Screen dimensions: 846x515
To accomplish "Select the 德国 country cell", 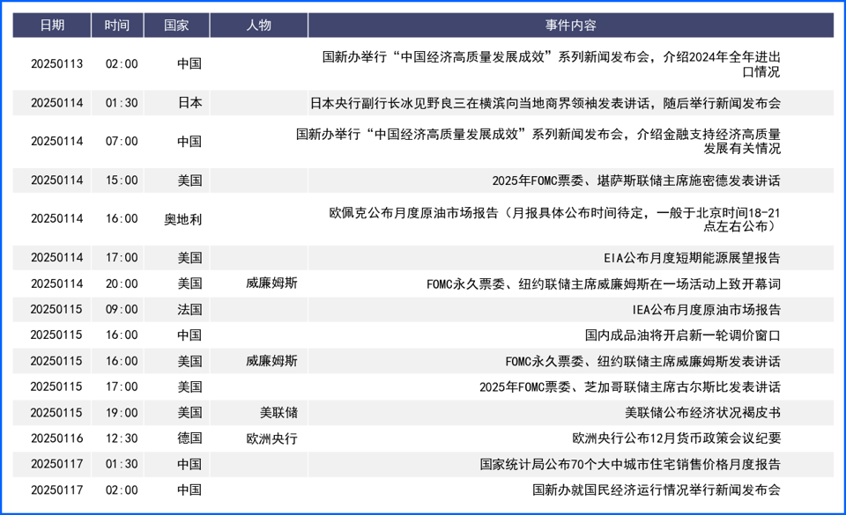I will tap(189, 438).
